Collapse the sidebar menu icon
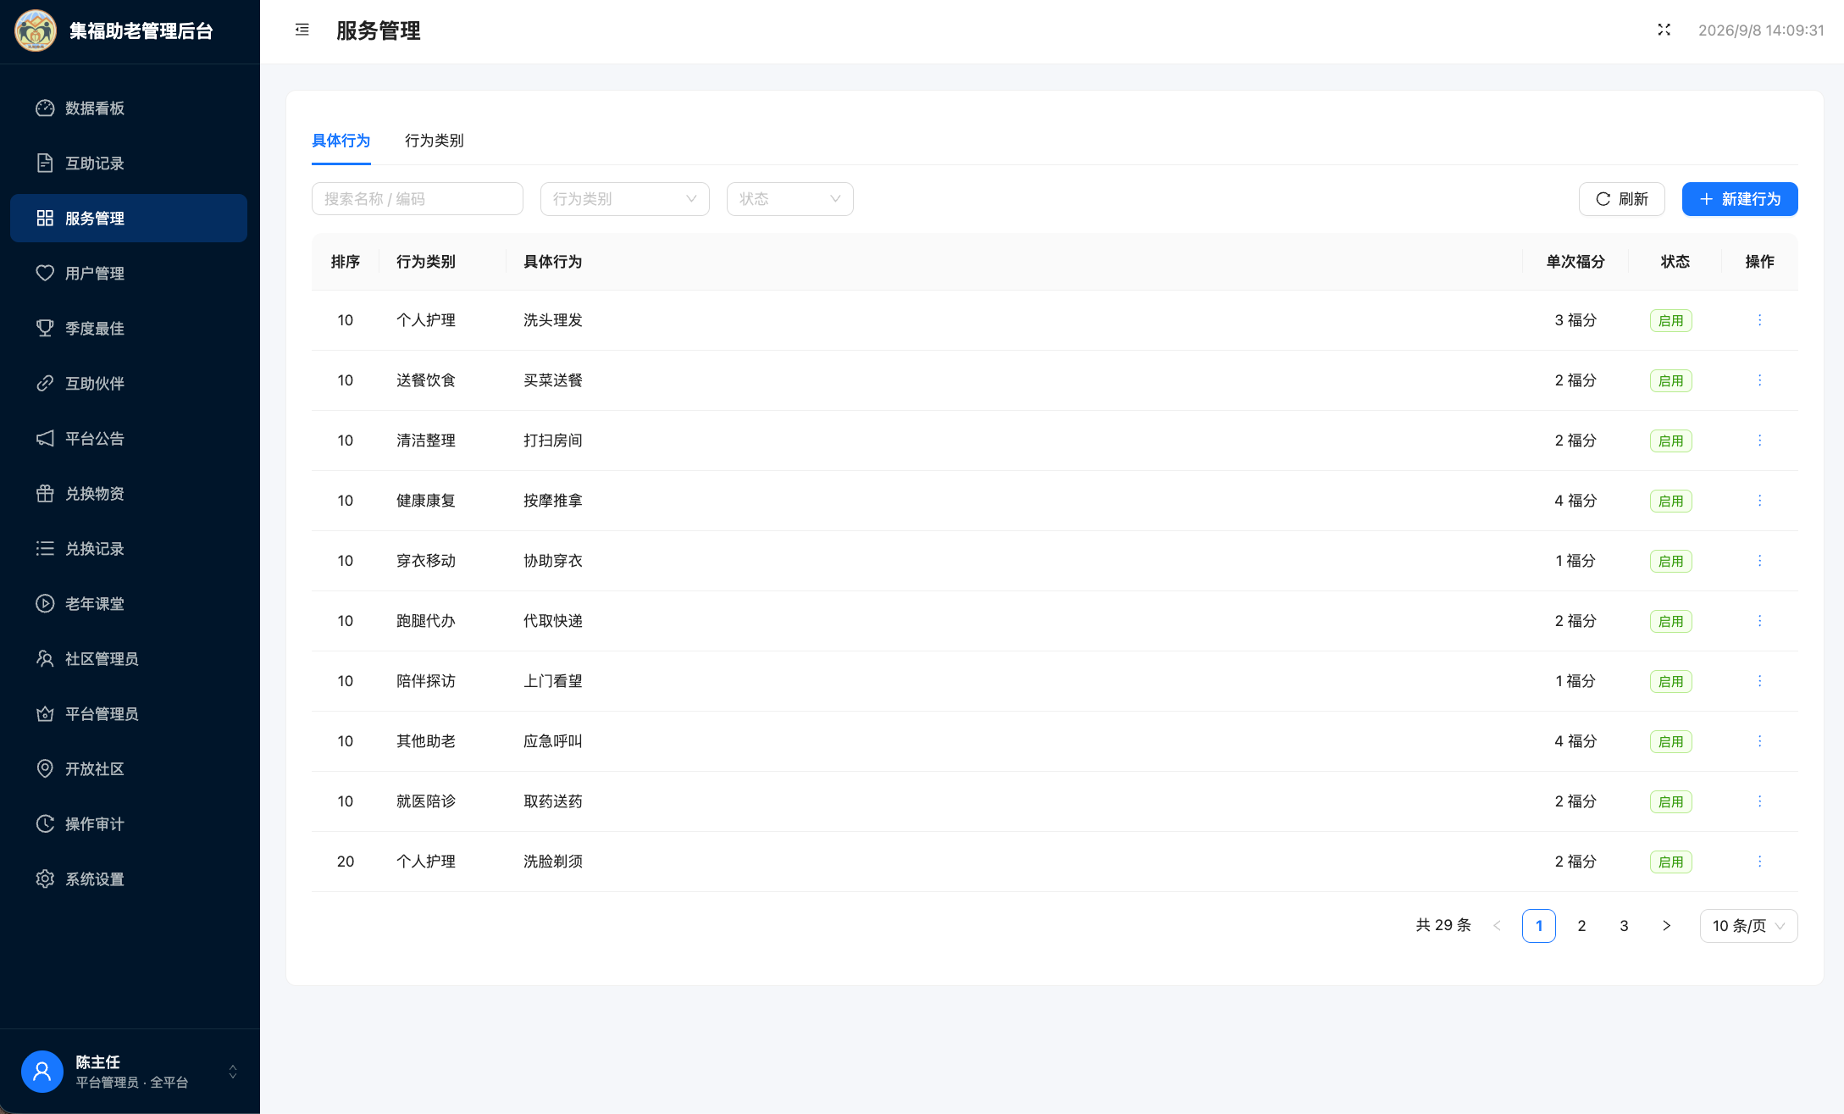Image resolution: width=1844 pixels, height=1114 pixels. point(302,30)
